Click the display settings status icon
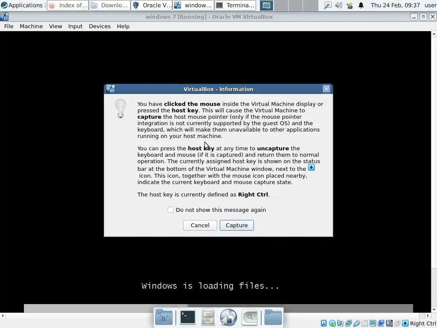 [373, 323]
